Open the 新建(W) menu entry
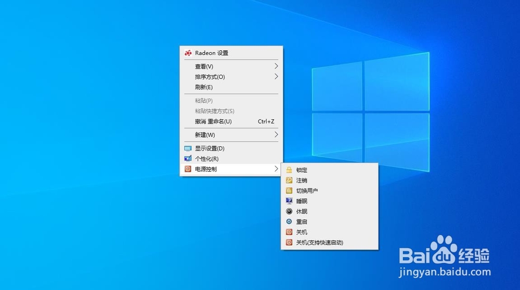 point(231,135)
